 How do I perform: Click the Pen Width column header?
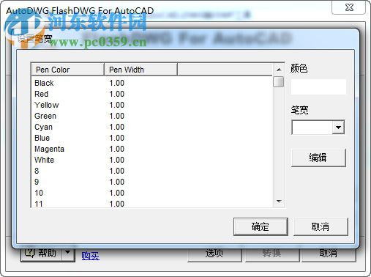pos(140,70)
